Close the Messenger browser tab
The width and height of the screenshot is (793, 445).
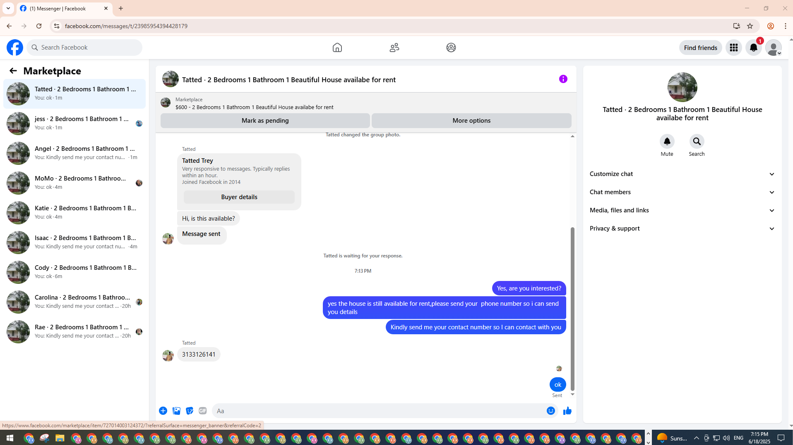coord(106,8)
